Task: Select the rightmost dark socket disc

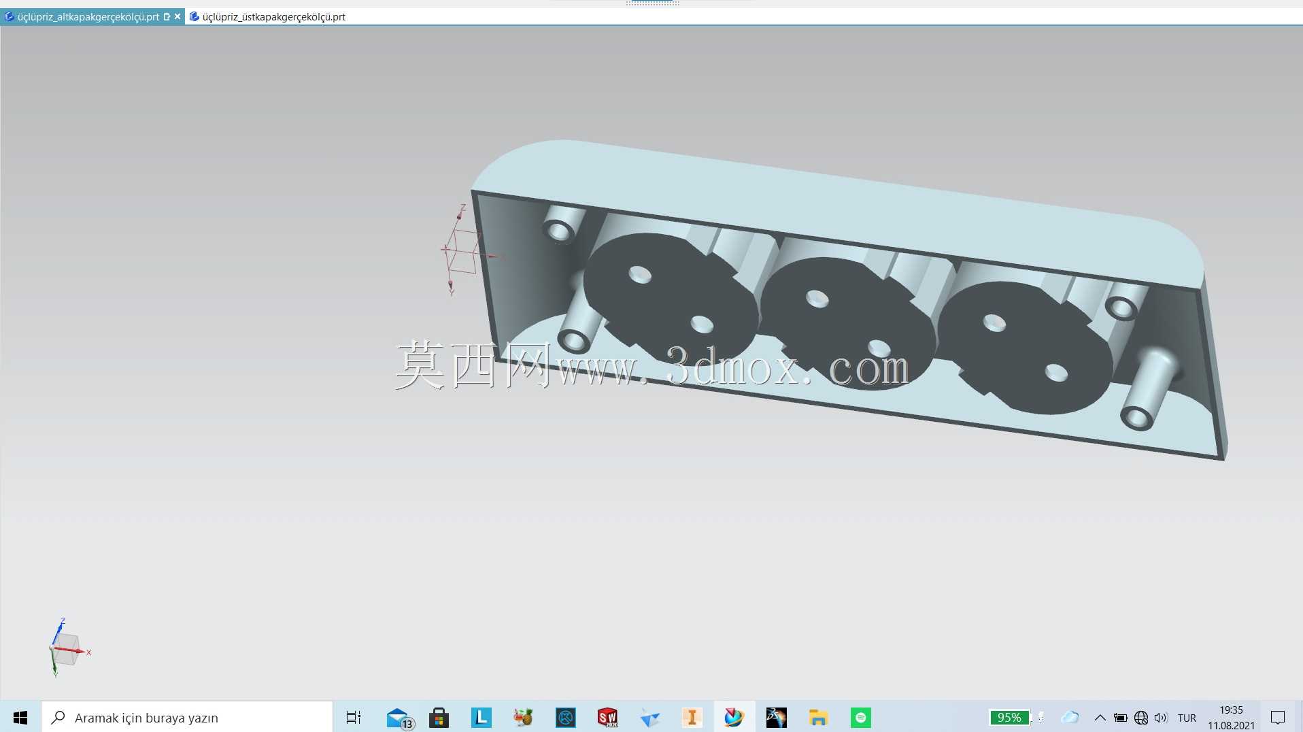Action: [1024, 348]
